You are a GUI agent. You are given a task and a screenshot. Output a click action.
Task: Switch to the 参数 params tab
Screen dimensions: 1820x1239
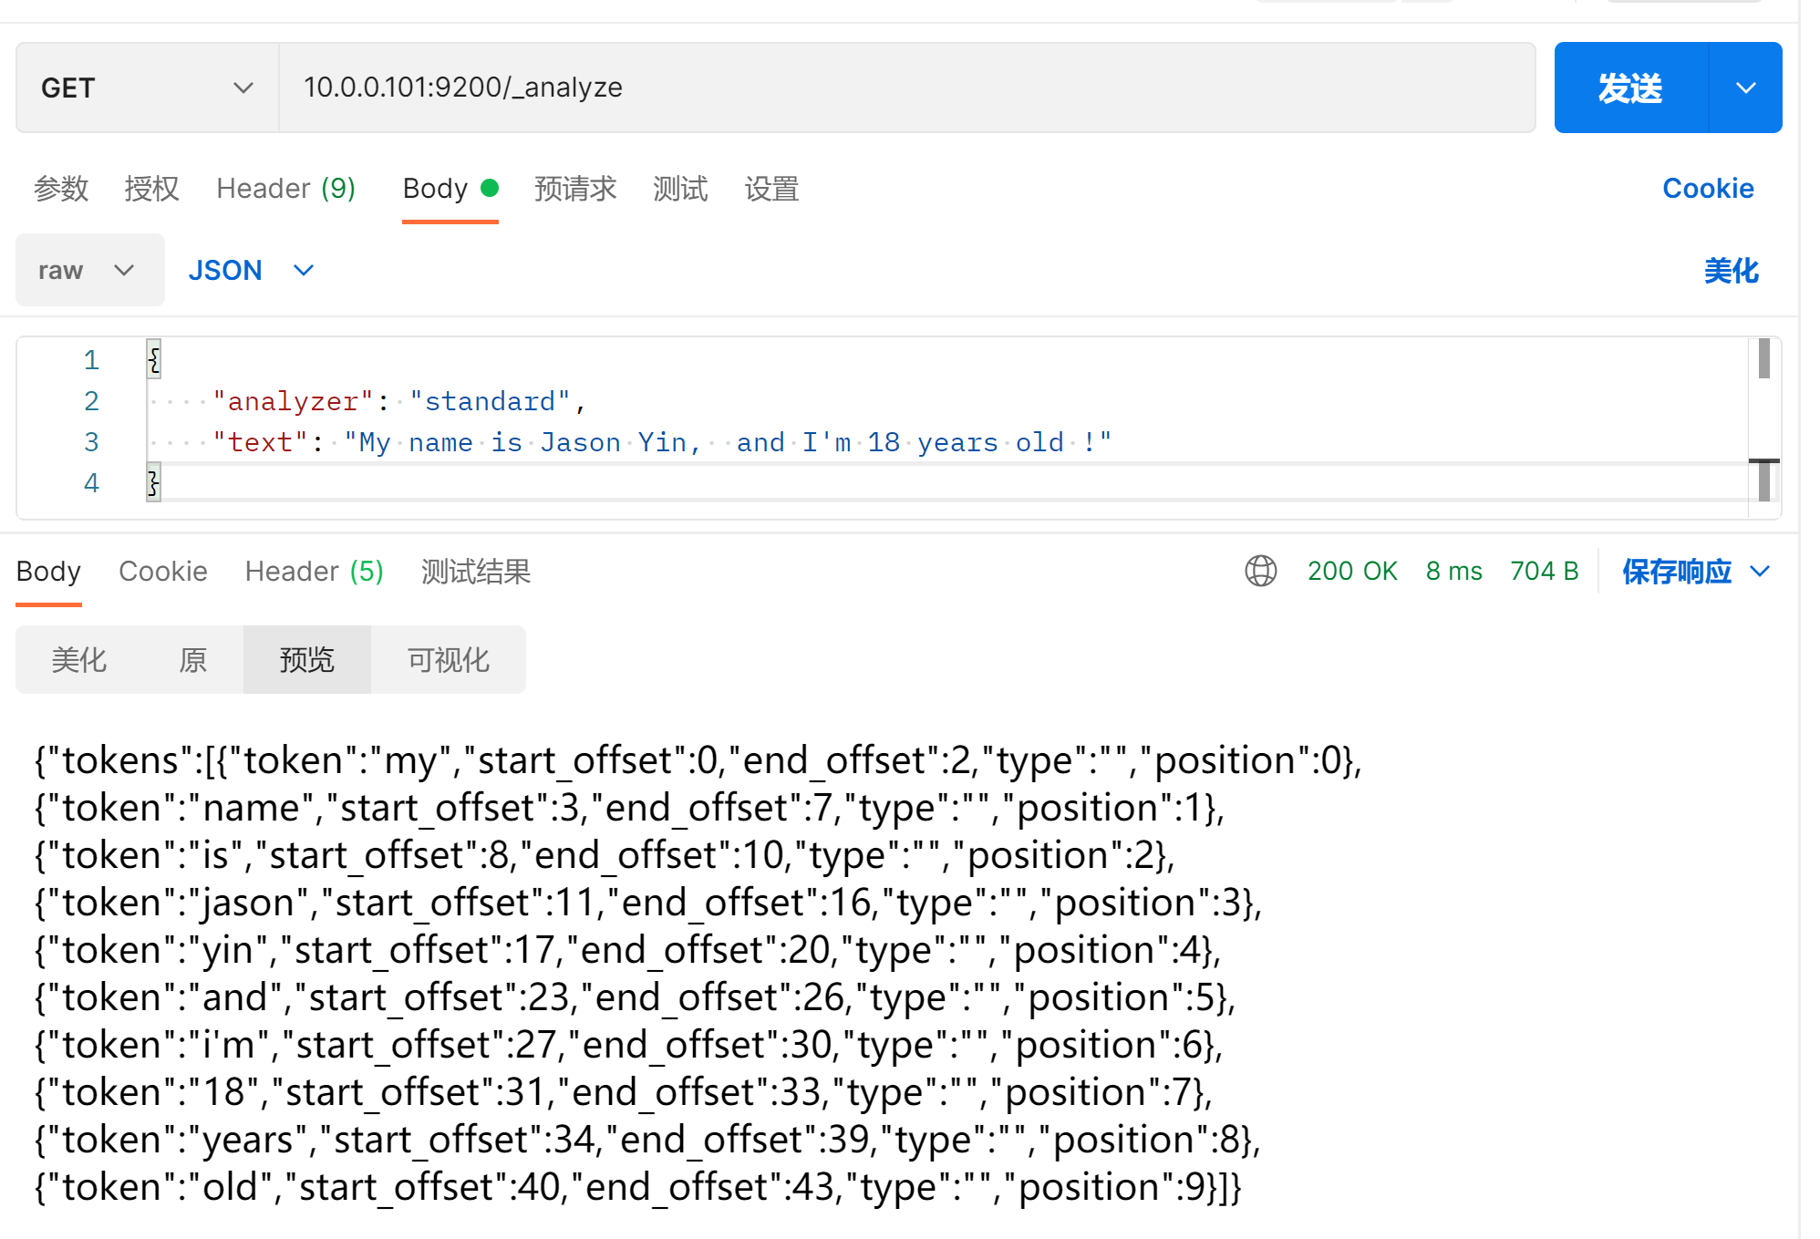point(61,189)
